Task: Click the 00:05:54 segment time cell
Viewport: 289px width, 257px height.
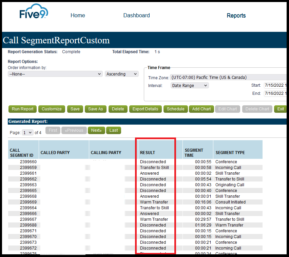Action: coord(203,179)
